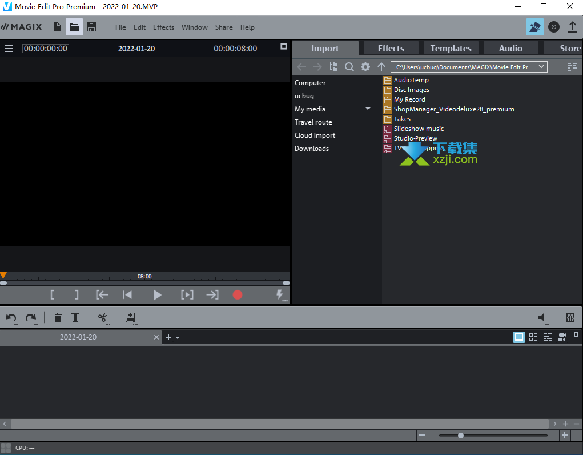The width and height of the screenshot is (583, 455).
Task: Expand the My media dropdown arrow
Action: tap(368, 109)
